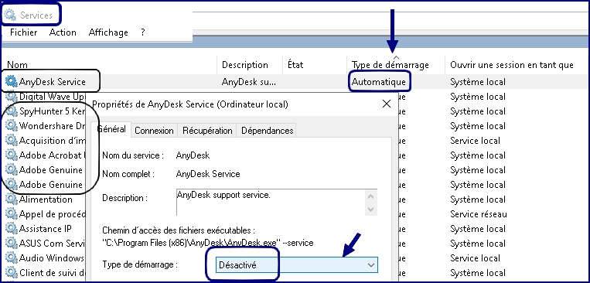Open the ? help menu
The width and height of the screenshot is (590, 283).
coord(143,32)
